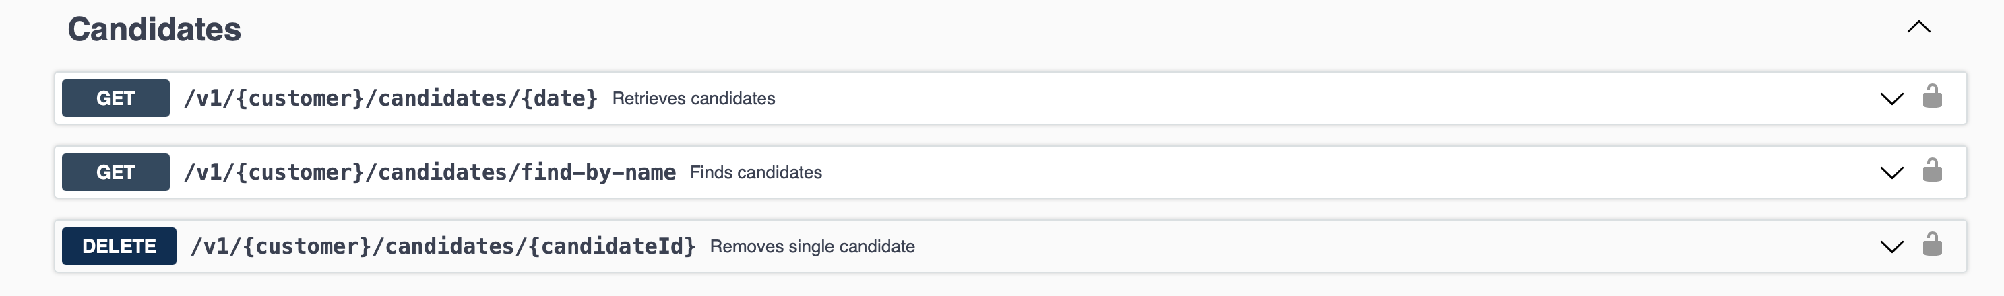2004x296 pixels.
Task: Click the "Removes single candidate" description
Action: coord(812,246)
